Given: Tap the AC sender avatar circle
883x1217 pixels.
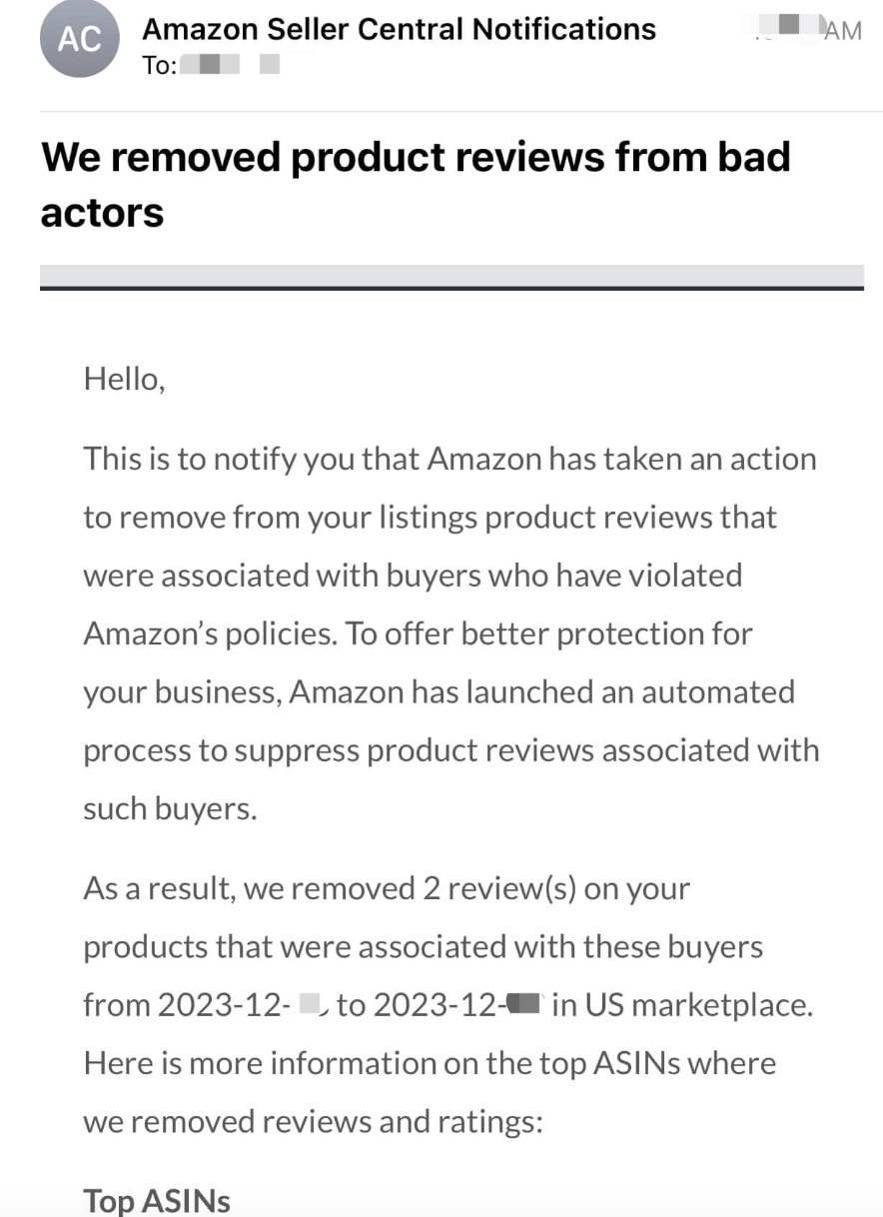Looking at the screenshot, I should 79,39.
